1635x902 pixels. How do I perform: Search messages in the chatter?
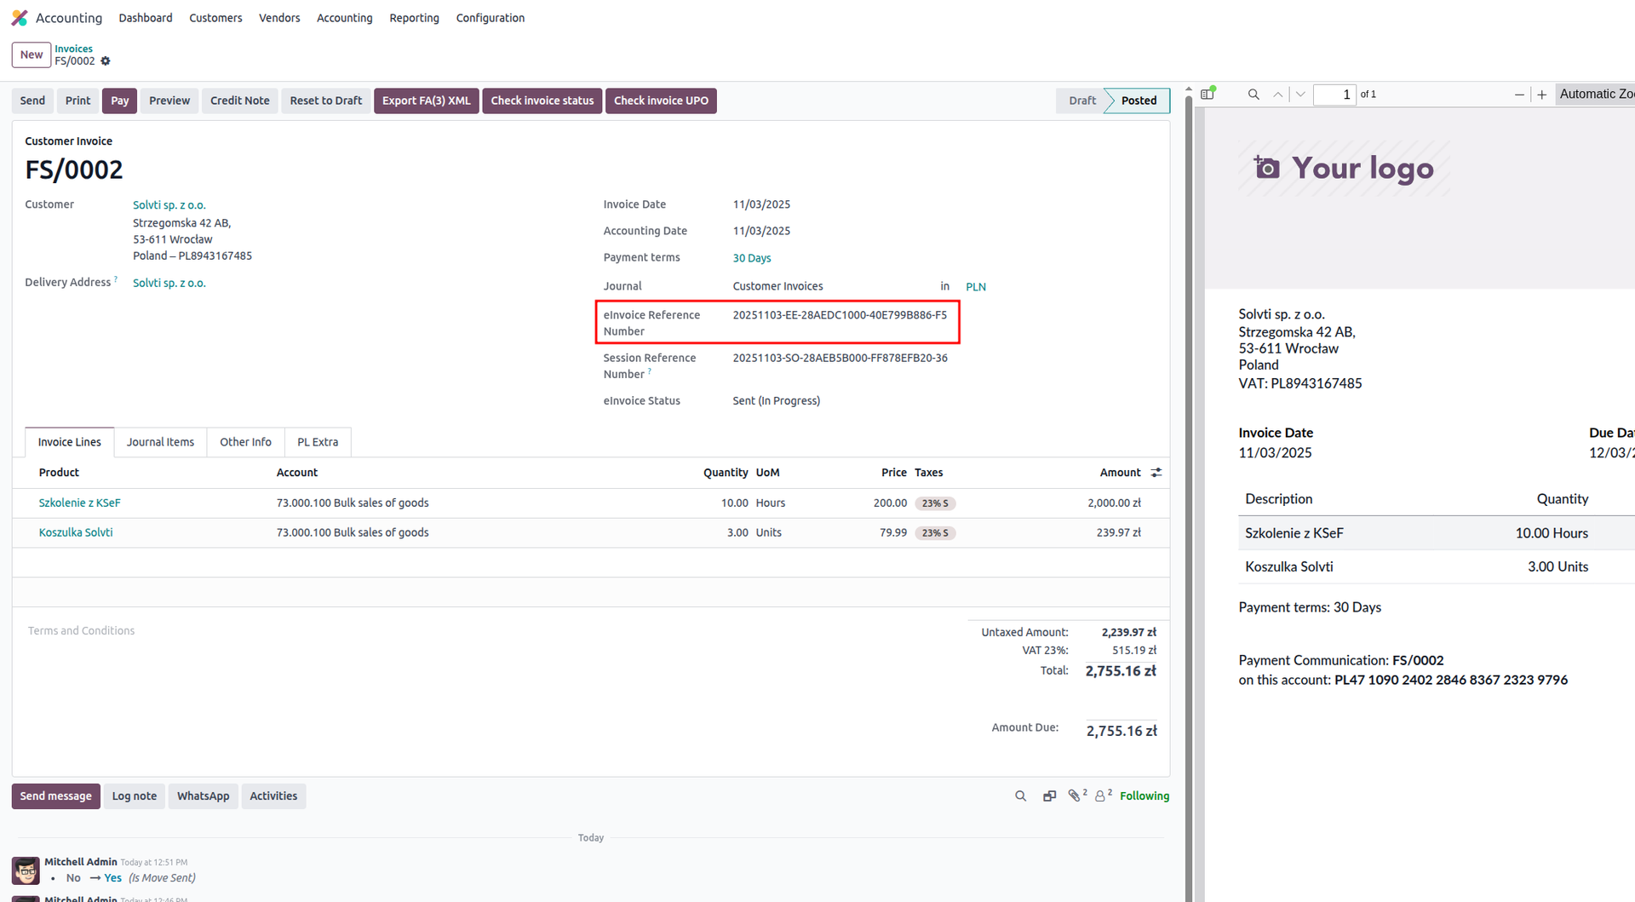1020,796
